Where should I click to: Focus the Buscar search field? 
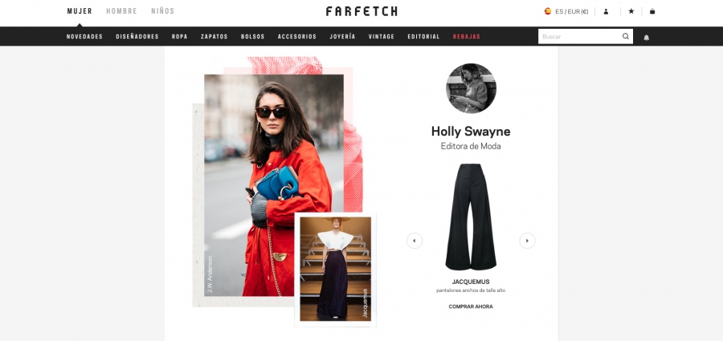click(581, 36)
